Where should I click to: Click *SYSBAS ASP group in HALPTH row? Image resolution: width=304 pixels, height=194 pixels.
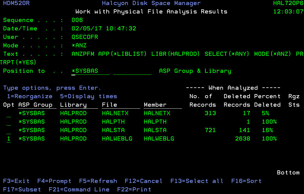click(x=32, y=122)
